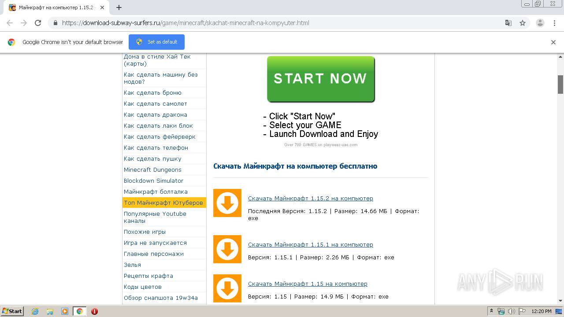Screen dimensions: 564x317
Task: Click the orange download icon for Minecraft 1.15.1
Action: [227, 249]
